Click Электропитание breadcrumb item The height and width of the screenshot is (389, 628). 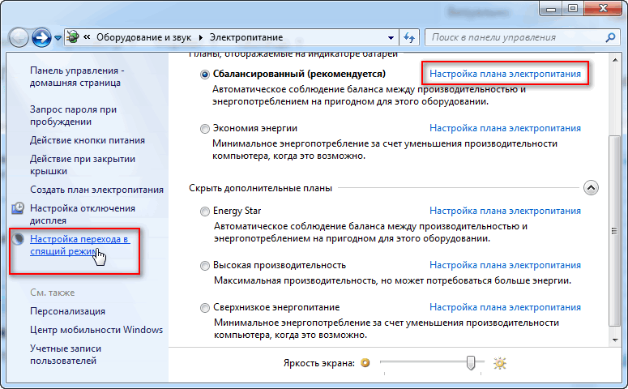point(246,37)
